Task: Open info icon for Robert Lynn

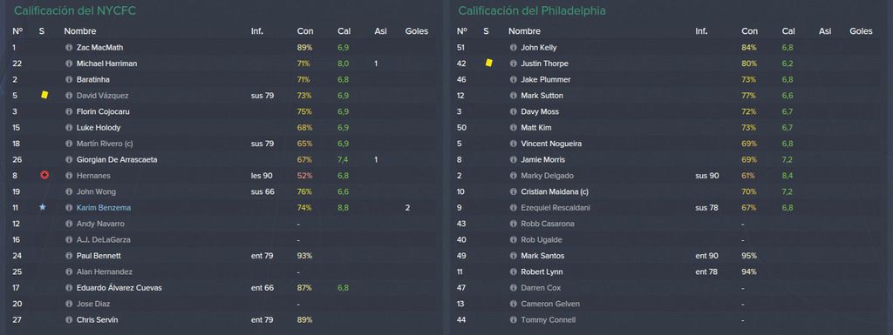Action: 513,272
